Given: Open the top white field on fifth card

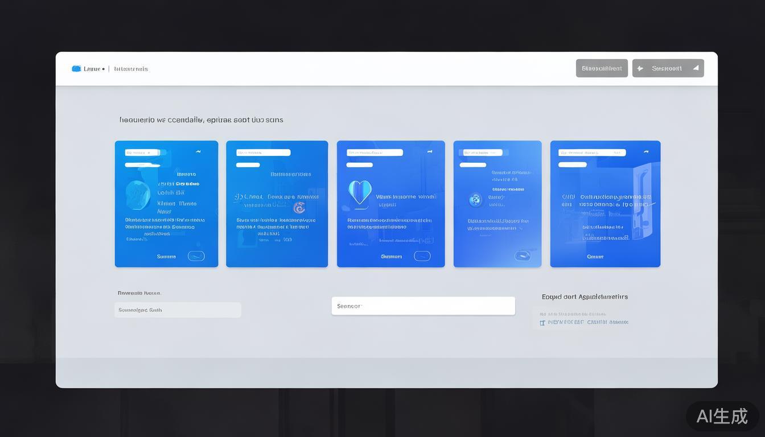Looking at the screenshot, I should (592, 152).
